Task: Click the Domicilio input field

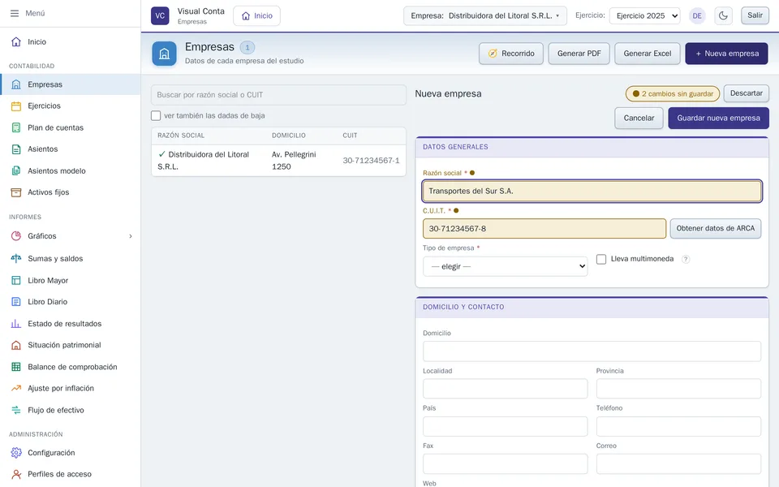Action: [x=592, y=351]
